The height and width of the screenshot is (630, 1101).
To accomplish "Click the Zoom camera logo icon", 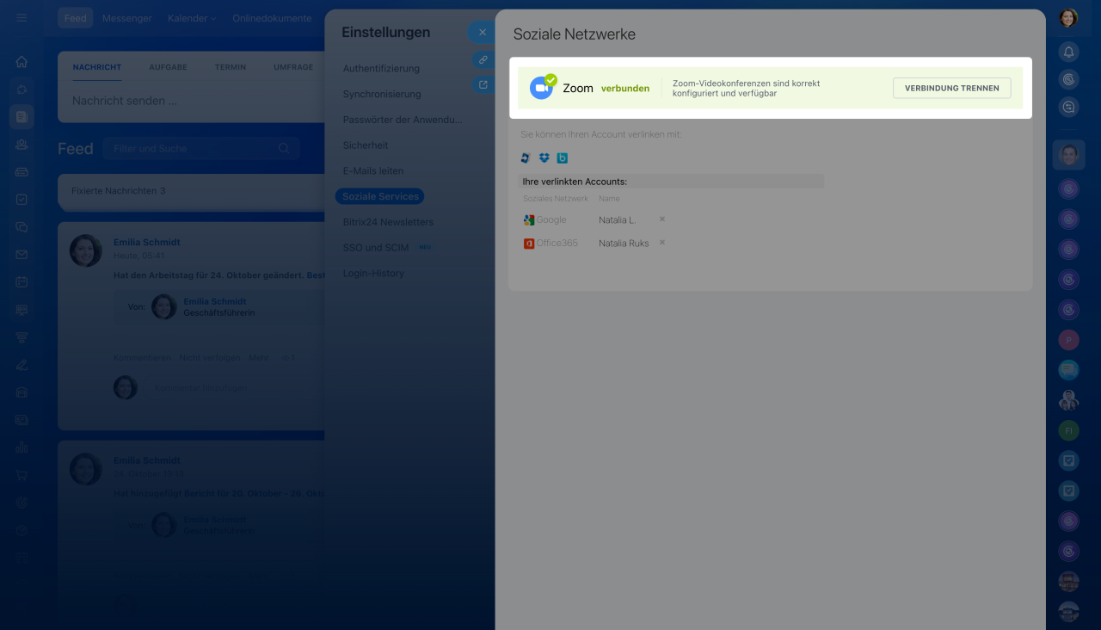I will pos(541,88).
